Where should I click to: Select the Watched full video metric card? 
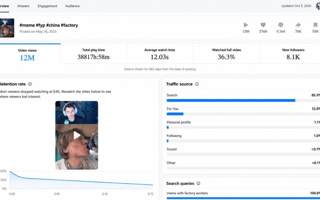click(226, 54)
